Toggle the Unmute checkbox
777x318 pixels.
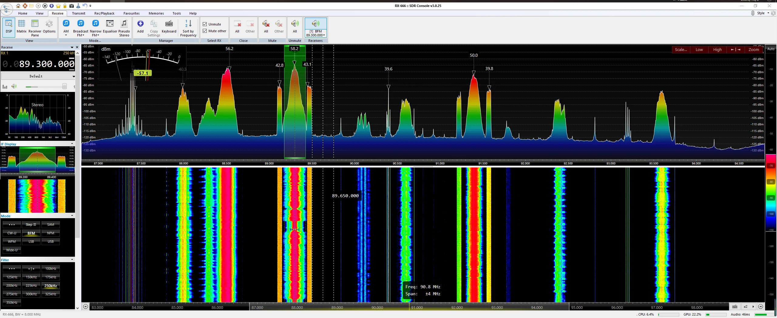pyautogui.click(x=205, y=24)
